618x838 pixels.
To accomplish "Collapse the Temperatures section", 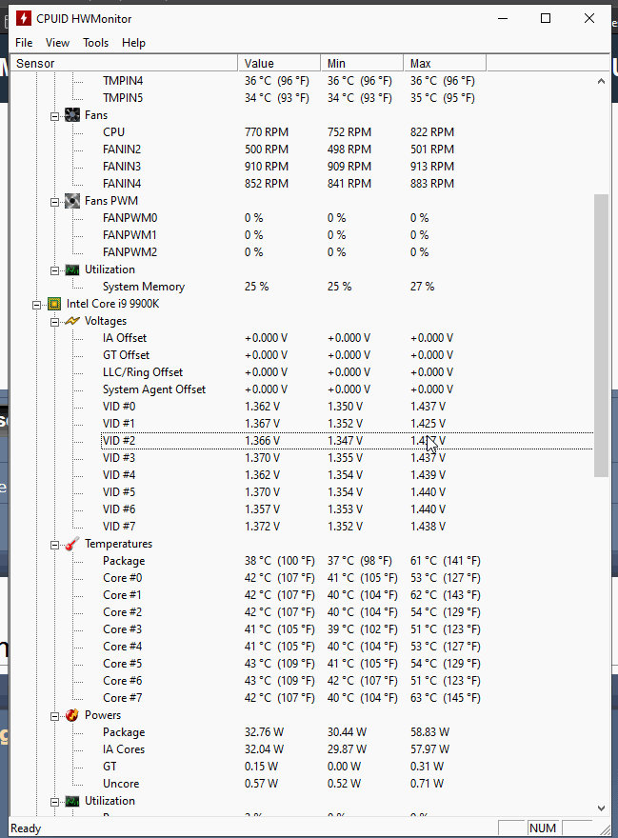I will click(x=54, y=545).
